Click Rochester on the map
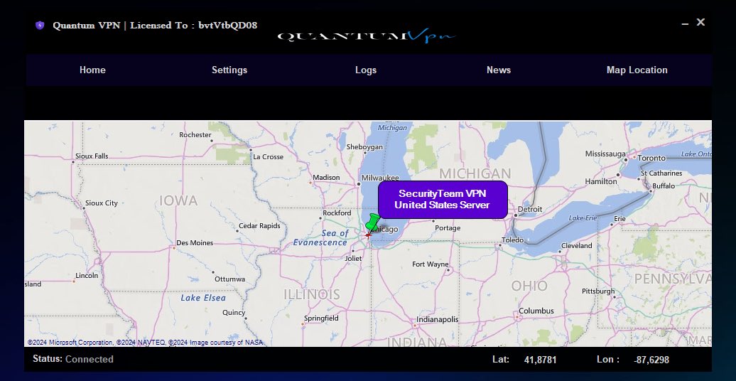The height and width of the screenshot is (381, 736). click(195, 135)
